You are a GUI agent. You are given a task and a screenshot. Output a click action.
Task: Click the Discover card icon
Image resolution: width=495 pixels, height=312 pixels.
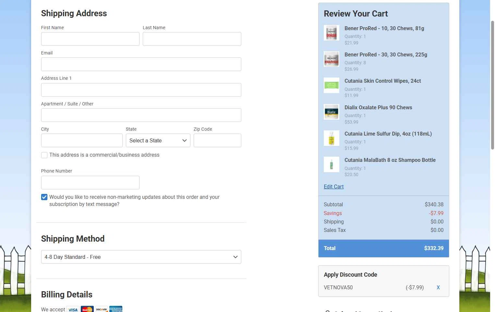point(102,309)
